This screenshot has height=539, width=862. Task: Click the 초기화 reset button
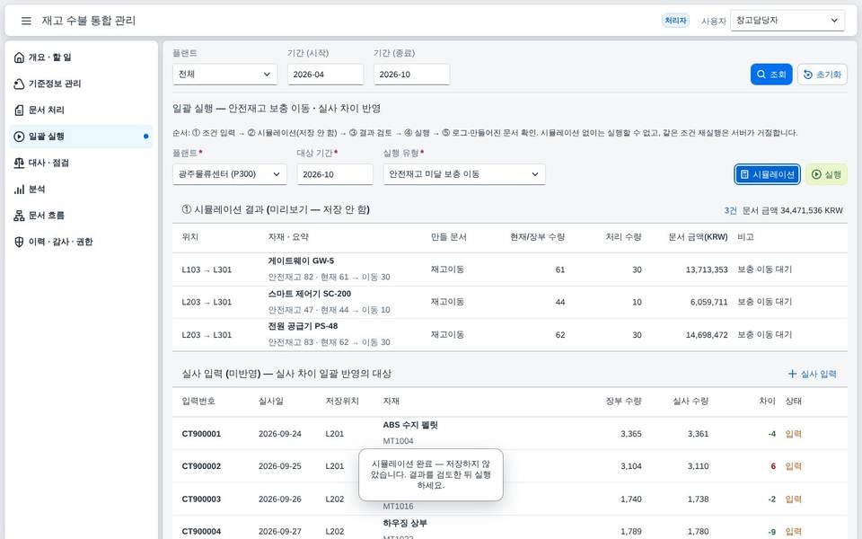[822, 75]
